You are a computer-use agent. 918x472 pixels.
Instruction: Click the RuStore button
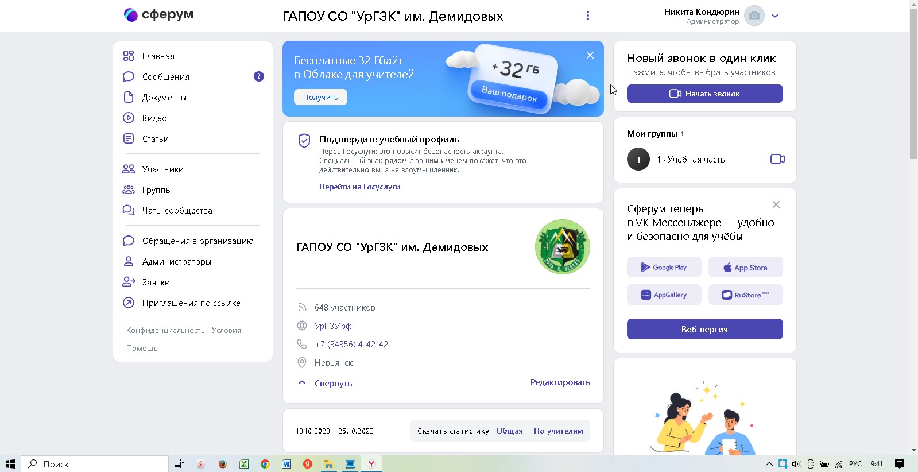745,295
